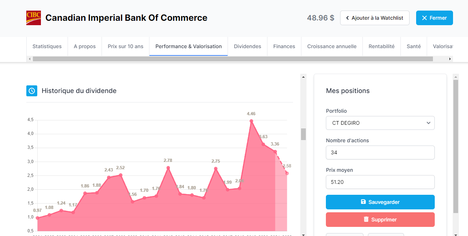Click the right arrow of the tab scrollbar
468x236 pixels.
point(450,59)
